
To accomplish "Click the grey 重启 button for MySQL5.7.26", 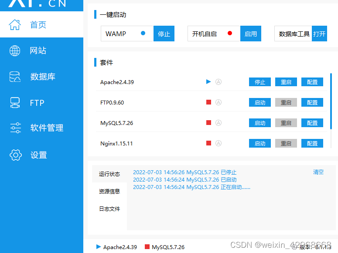I will point(286,123).
